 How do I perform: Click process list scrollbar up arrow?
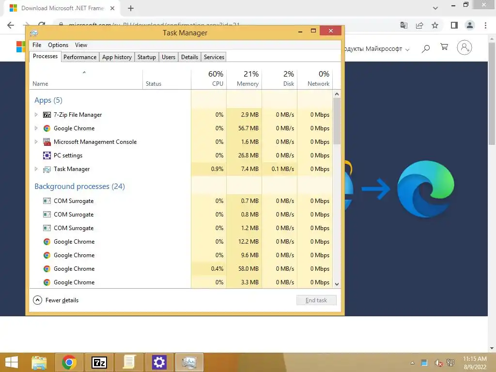[337, 94]
